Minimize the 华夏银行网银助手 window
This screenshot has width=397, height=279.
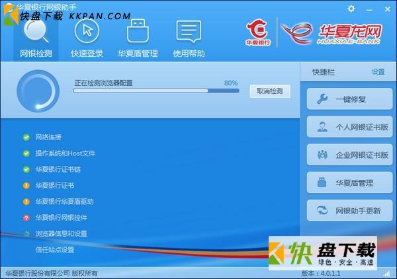pos(369,10)
